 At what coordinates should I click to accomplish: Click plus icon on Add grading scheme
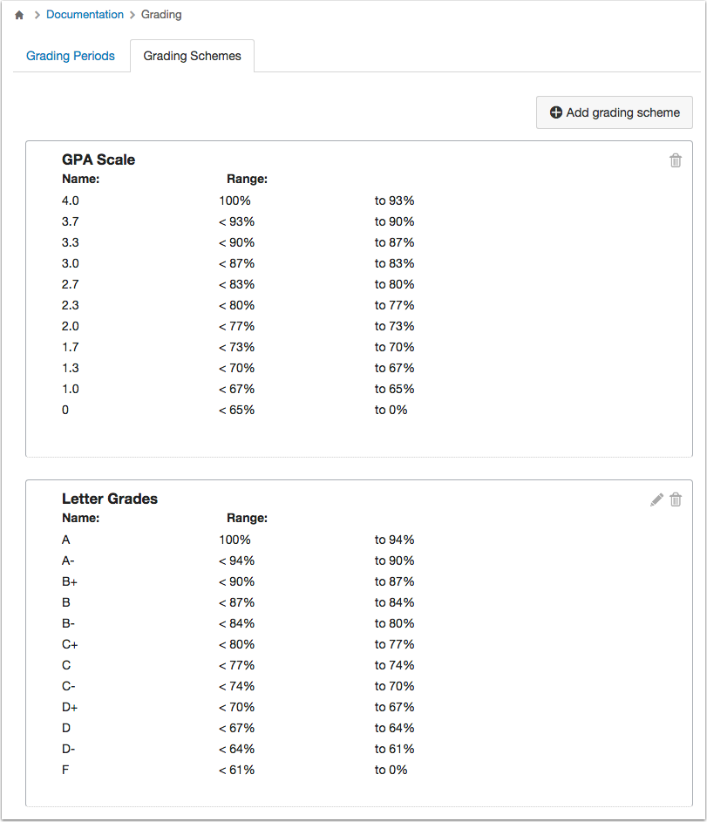555,112
